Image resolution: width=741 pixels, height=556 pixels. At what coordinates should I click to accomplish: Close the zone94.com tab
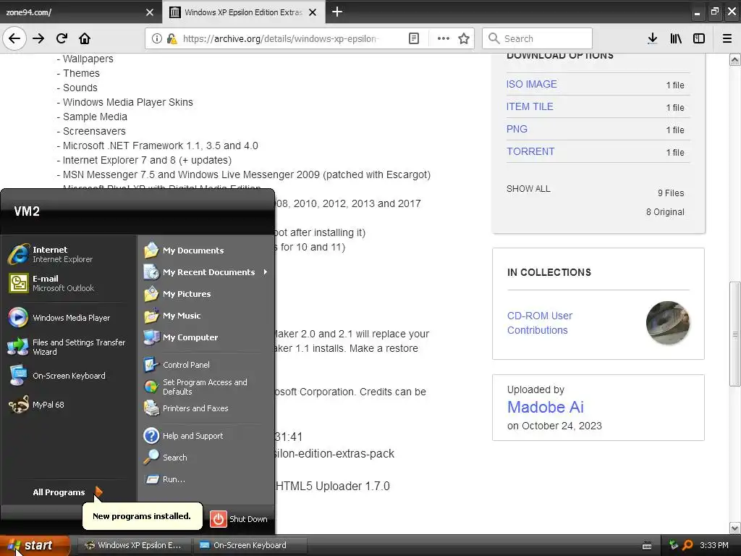[150, 12]
